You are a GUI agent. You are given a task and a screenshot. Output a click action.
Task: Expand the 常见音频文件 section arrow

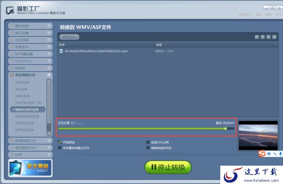49,148
